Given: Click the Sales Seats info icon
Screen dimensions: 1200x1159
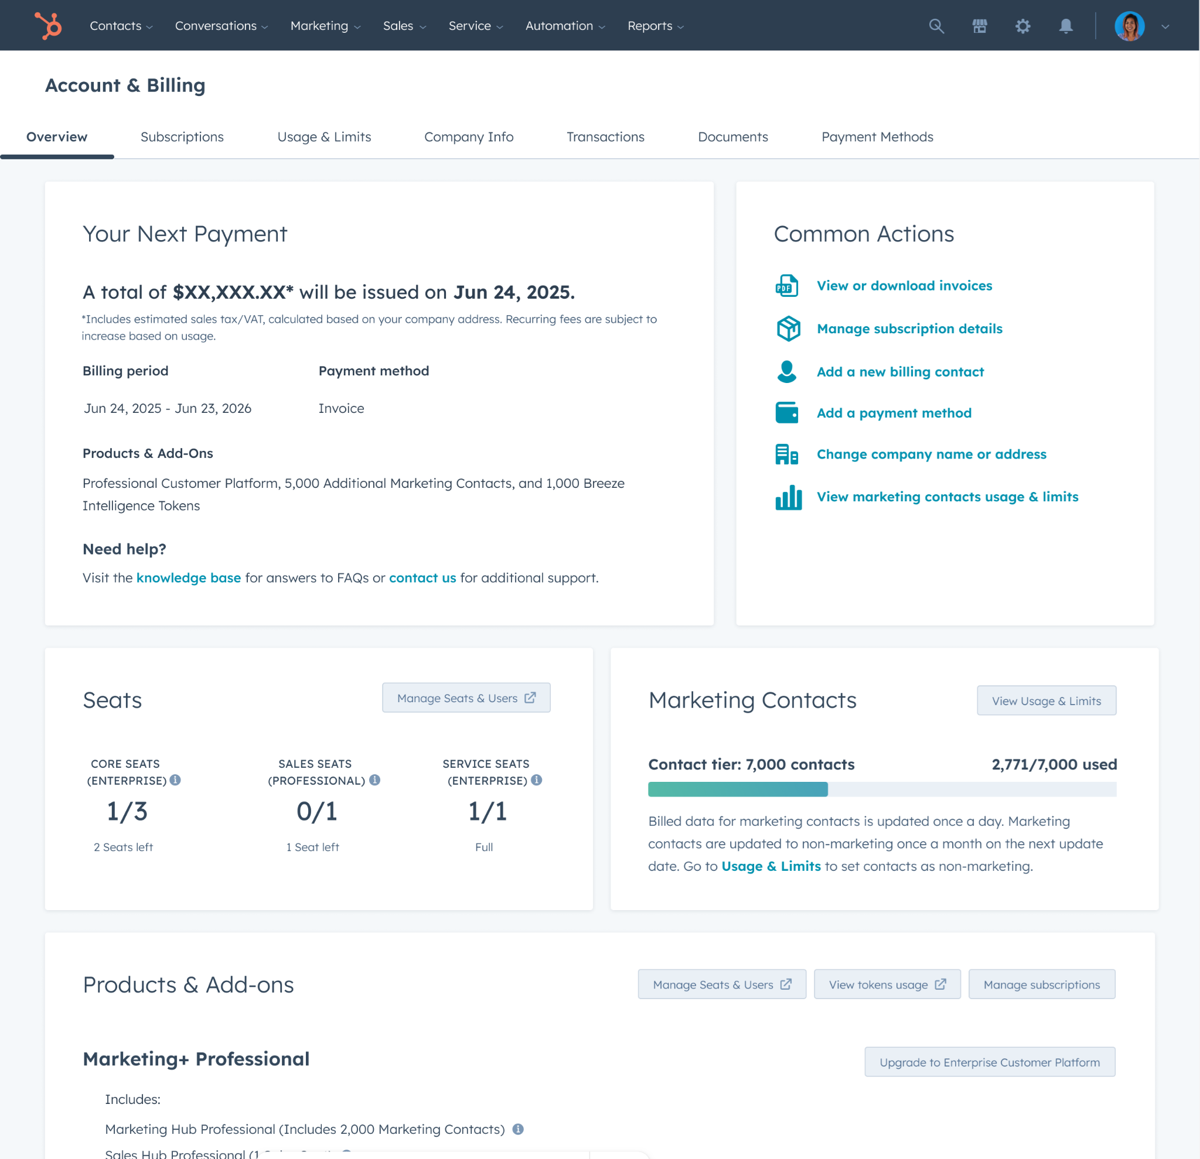Looking at the screenshot, I should click(374, 779).
